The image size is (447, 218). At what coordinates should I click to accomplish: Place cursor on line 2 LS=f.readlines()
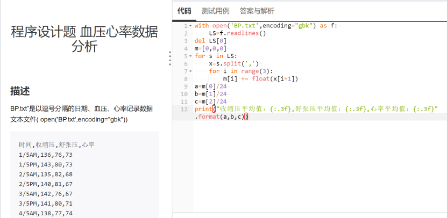[x=237, y=33]
